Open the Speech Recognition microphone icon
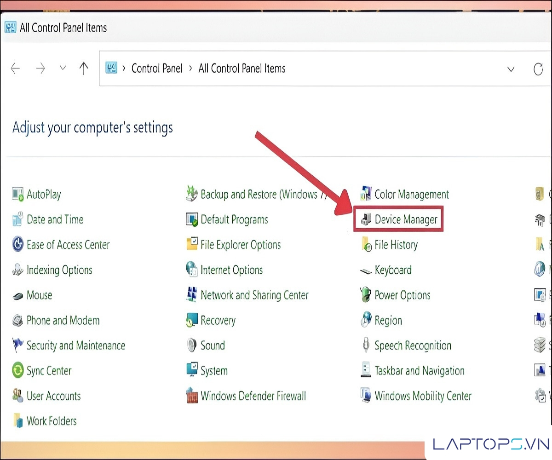Screen dimensions: 552x460 pyautogui.click(x=366, y=345)
